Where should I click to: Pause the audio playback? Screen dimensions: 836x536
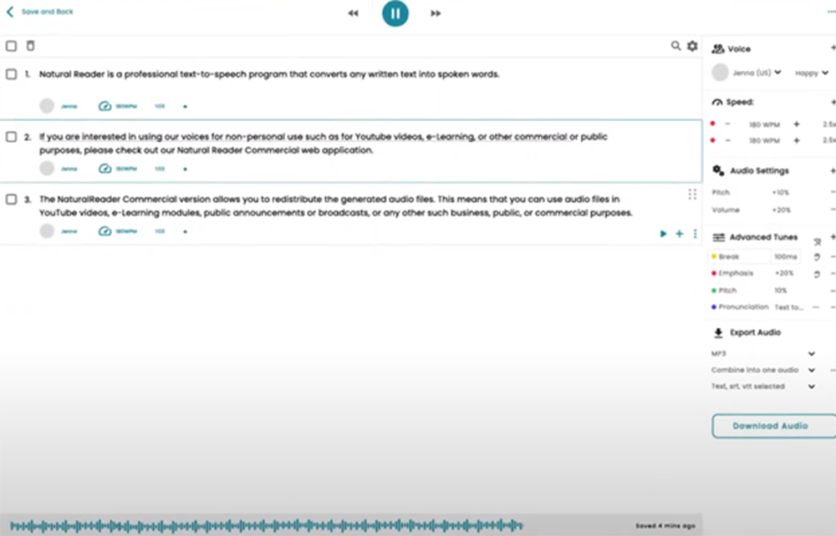pyautogui.click(x=395, y=13)
